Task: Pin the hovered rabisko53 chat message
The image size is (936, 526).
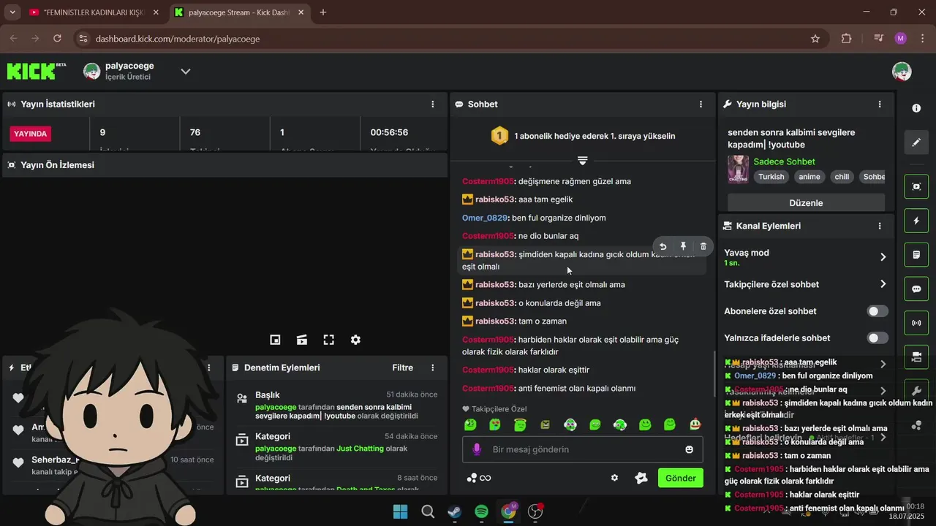Action: click(683, 247)
